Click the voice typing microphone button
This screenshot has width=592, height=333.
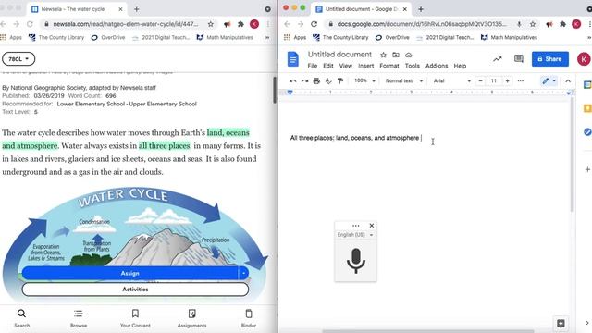click(x=355, y=261)
